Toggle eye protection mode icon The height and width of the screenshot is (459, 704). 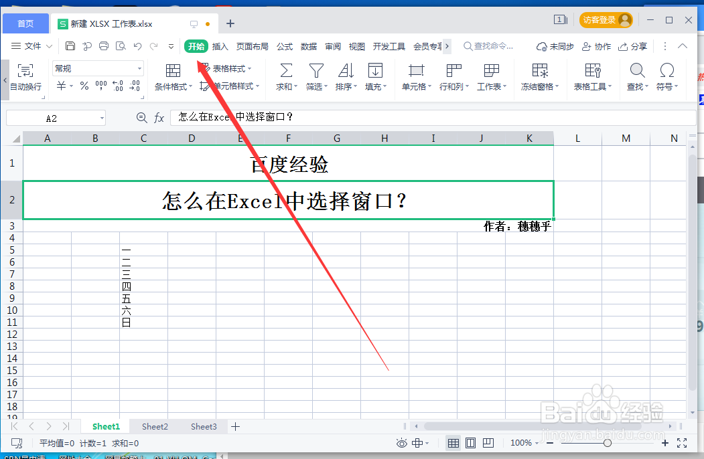pyautogui.click(x=402, y=444)
